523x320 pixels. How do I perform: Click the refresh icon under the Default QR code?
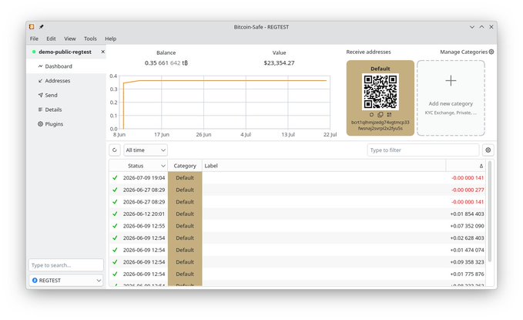click(371, 115)
